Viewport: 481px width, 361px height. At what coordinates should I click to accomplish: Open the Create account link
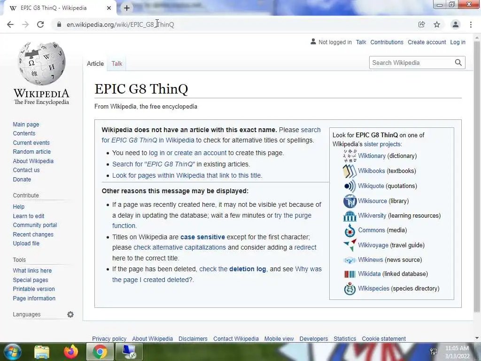click(427, 42)
